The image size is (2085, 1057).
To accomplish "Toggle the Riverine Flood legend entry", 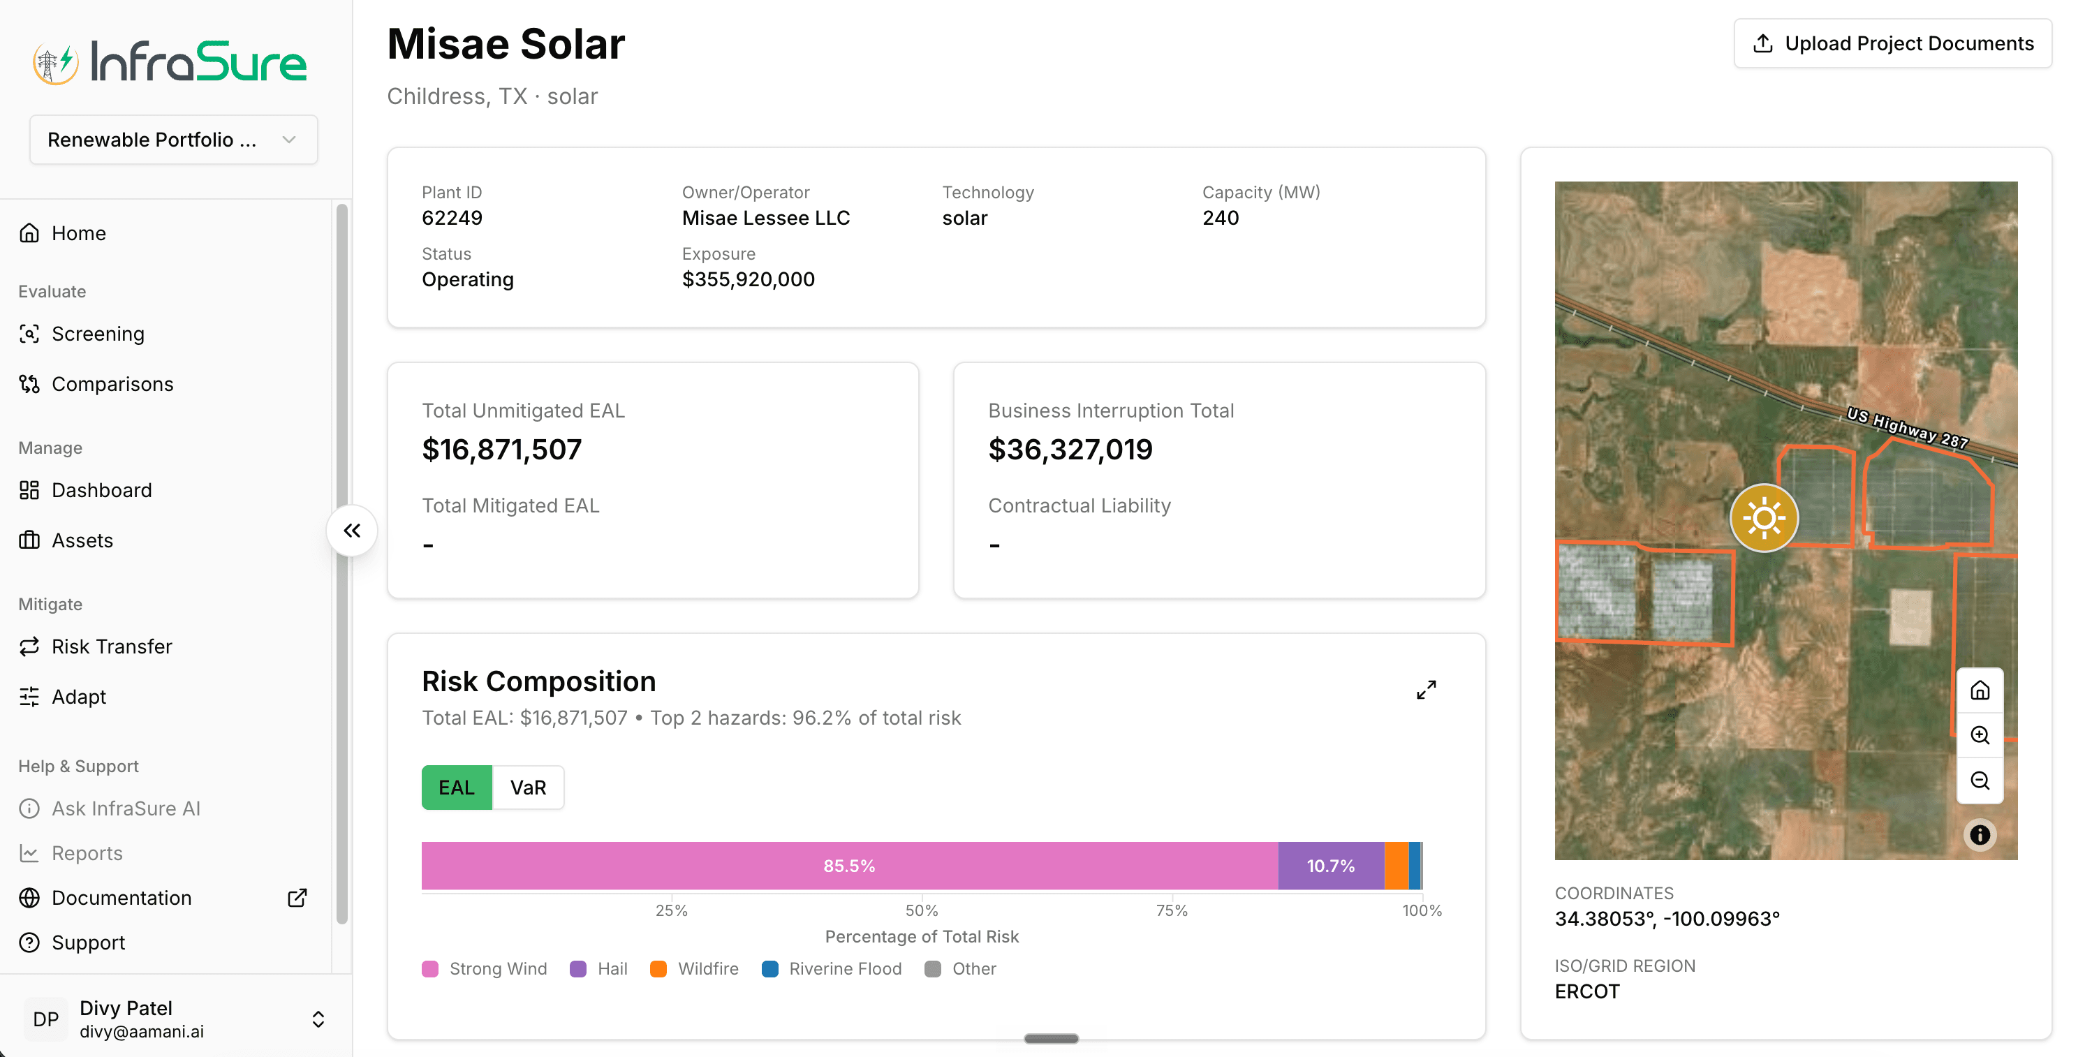I will point(831,968).
